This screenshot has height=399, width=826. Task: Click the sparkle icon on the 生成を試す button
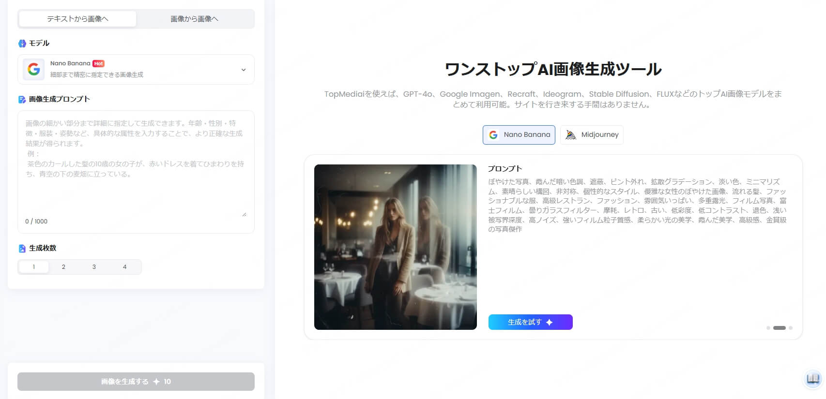550,322
